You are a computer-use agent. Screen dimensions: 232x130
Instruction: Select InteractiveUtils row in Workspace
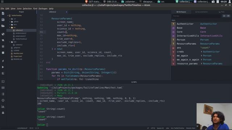[202, 36]
